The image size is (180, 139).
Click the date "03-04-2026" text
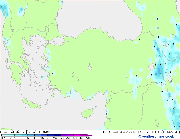pyautogui.click(x=122, y=132)
